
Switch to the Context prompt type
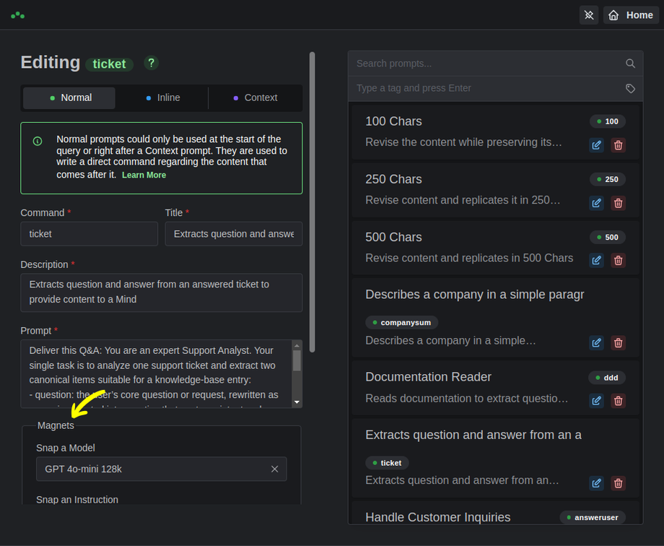[x=255, y=98]
